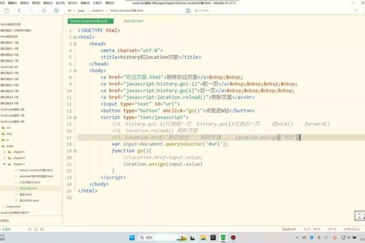
Task: Click the save icon in the toolbar
Action: tap(5, 11)
